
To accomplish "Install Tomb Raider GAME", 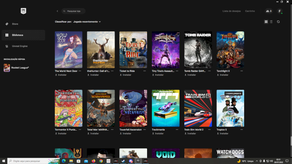I will pos(189,75).
